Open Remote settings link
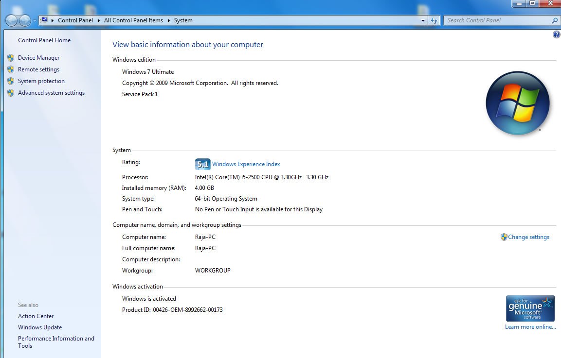This screenshot has width=561, height=358. [38, 69]
